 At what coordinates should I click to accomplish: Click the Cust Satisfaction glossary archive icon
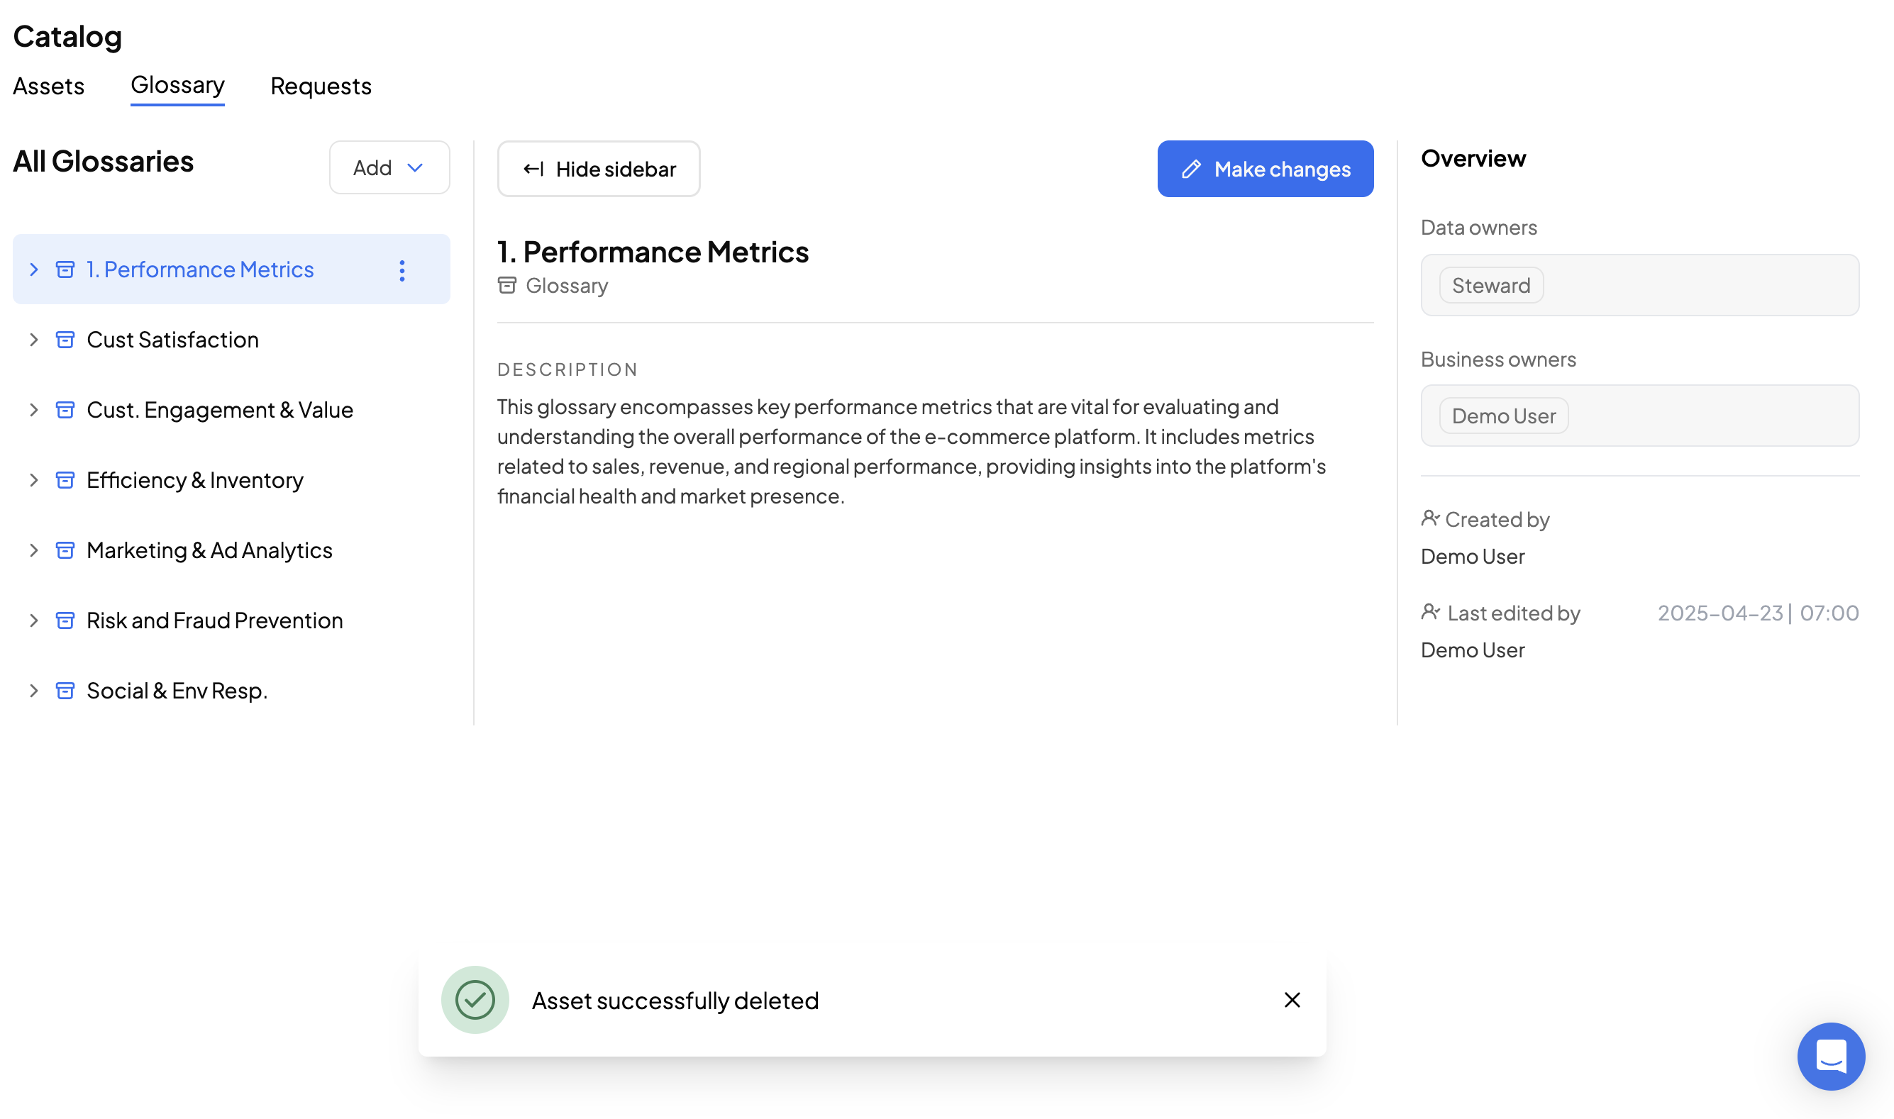pos(66,340)
